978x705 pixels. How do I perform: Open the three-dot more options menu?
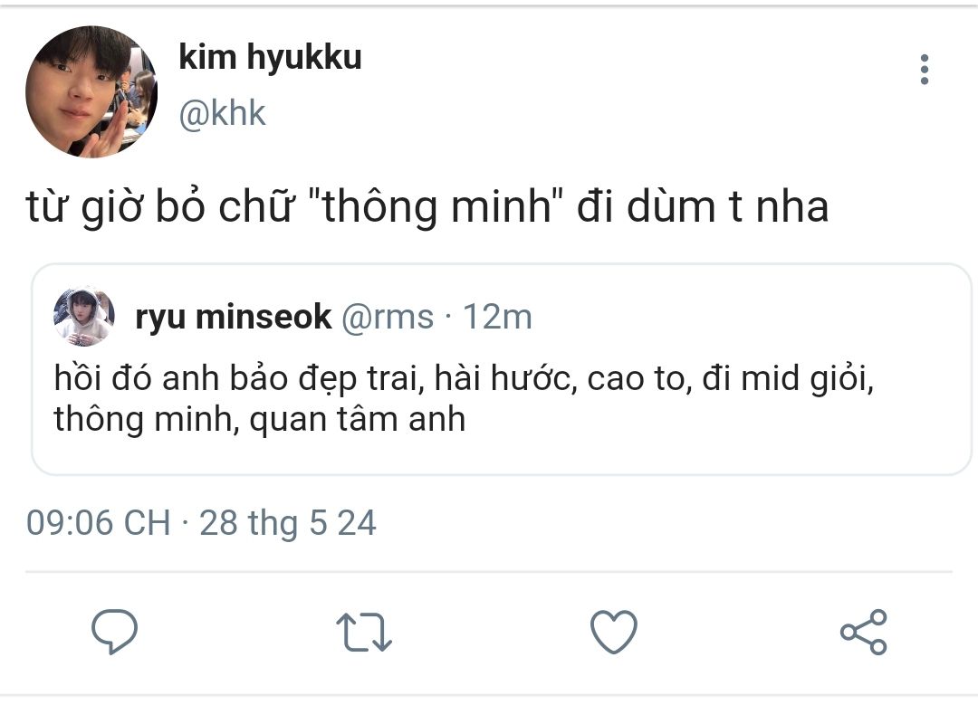[x=924, y=70]
